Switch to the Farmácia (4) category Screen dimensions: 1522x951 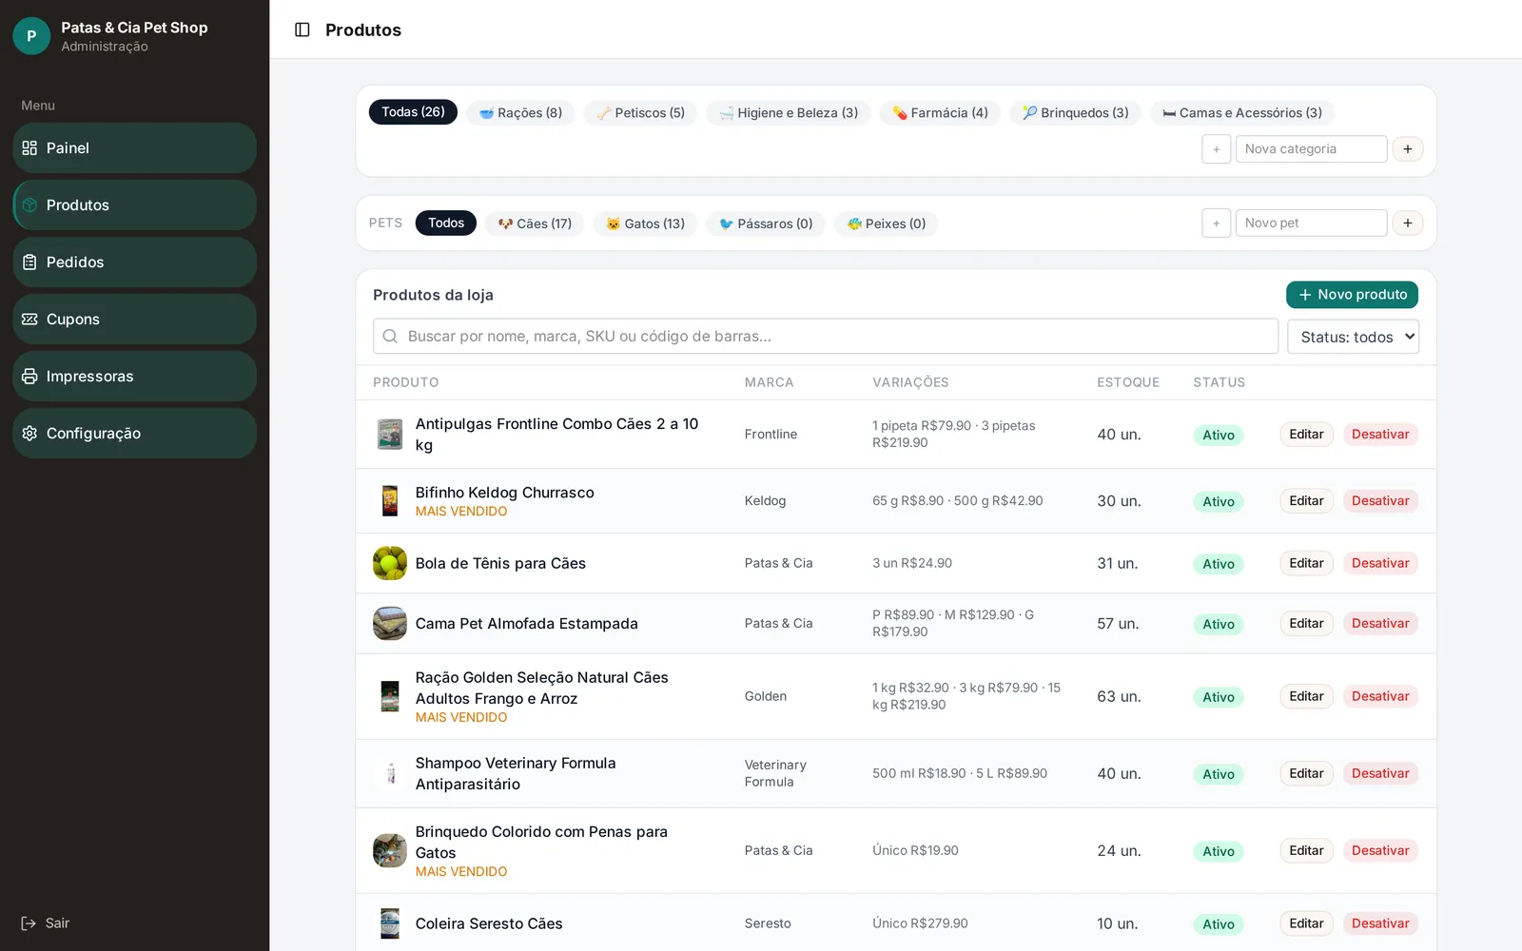[940, 112]
